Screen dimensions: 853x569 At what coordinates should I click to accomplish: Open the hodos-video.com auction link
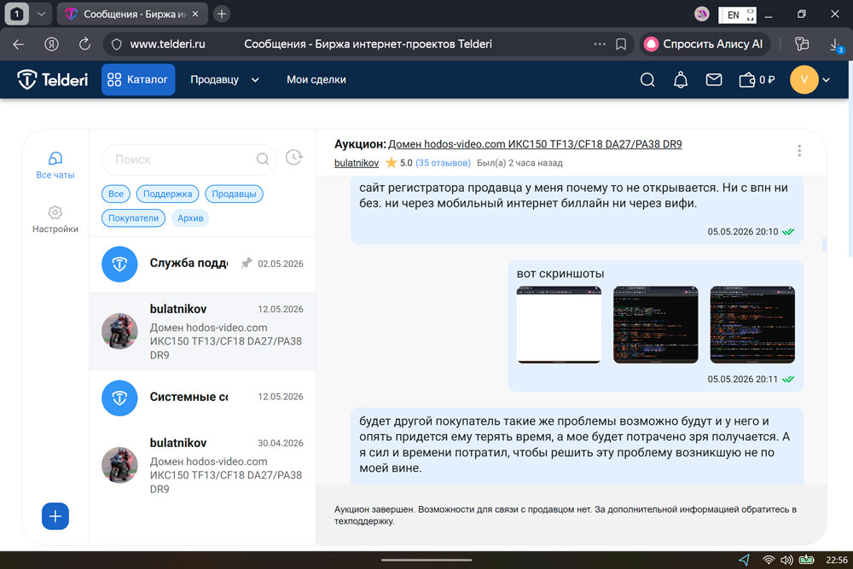click(x=535, y=144)
